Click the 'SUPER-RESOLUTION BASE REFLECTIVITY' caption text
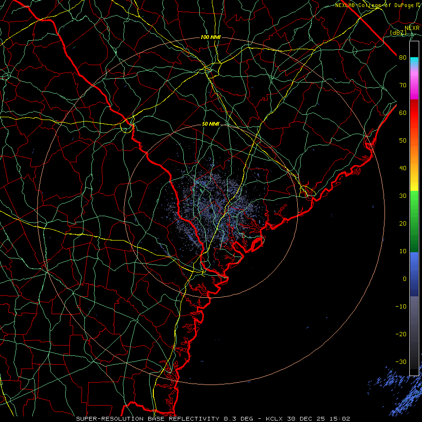The width and height of the screenshot is (422, 422). (148, 419)
